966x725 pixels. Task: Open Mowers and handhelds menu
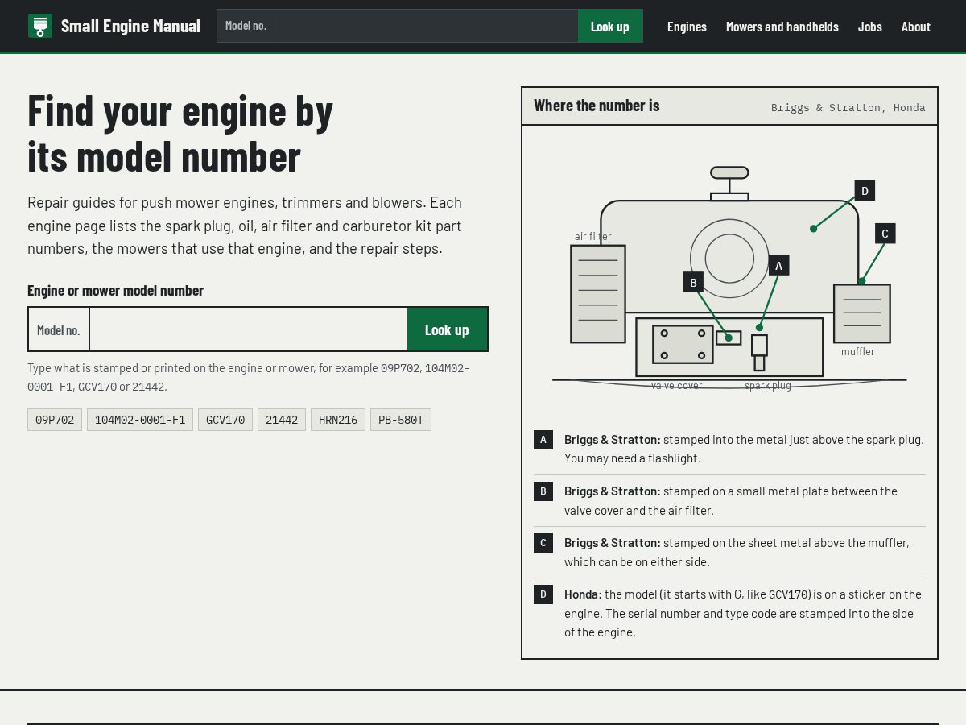coord(782,27)
